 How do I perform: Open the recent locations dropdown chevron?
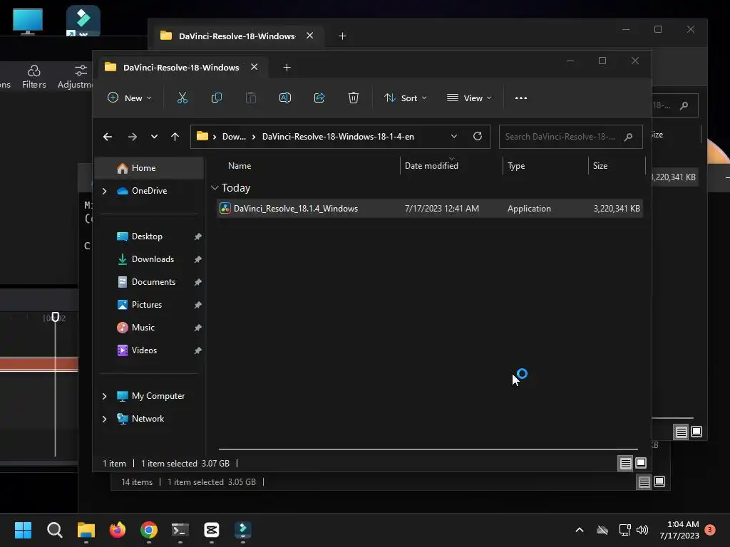[x=154, y=137]
